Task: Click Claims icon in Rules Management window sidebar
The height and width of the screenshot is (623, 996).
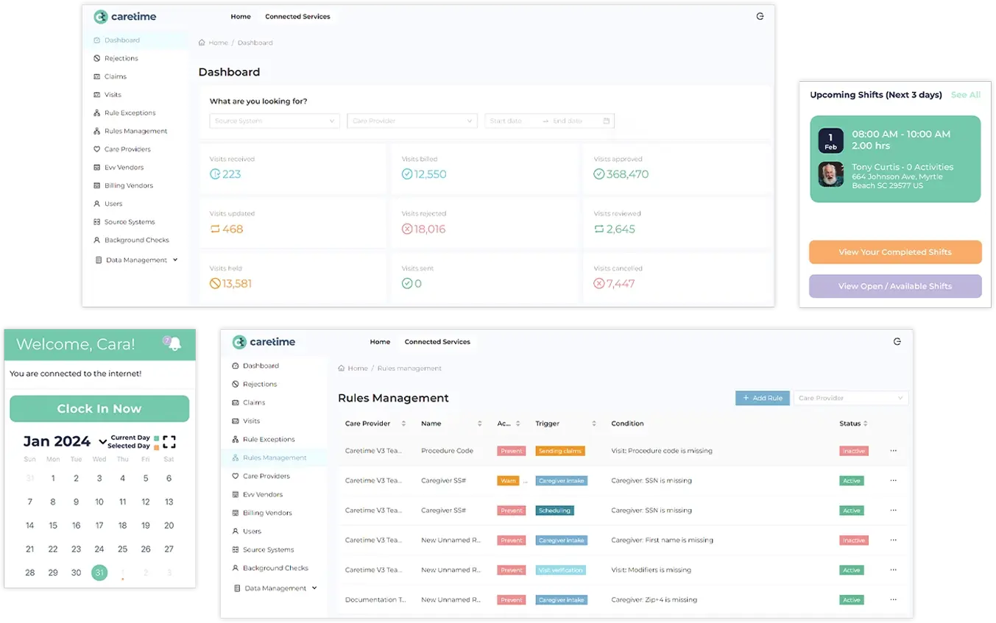Action: 236,402
